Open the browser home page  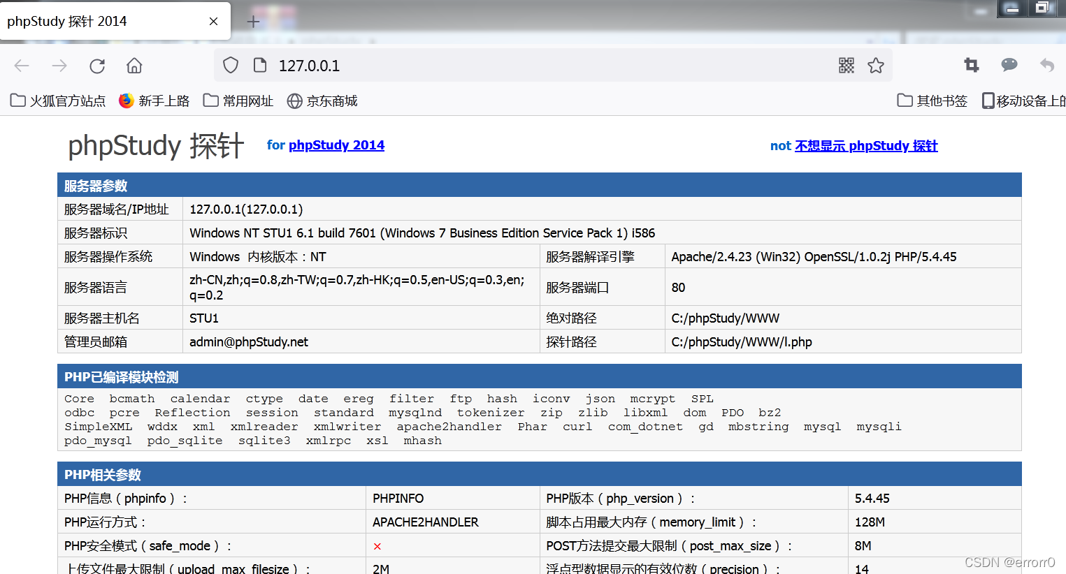pyautogui.click(x=134, y=66)
